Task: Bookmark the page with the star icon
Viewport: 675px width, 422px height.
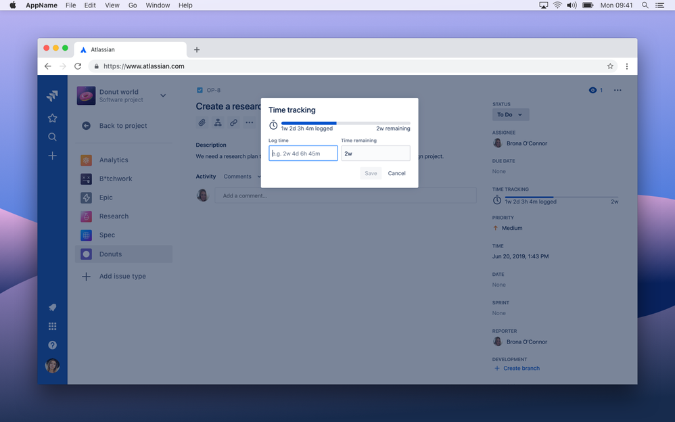Action: click(610, 66)
